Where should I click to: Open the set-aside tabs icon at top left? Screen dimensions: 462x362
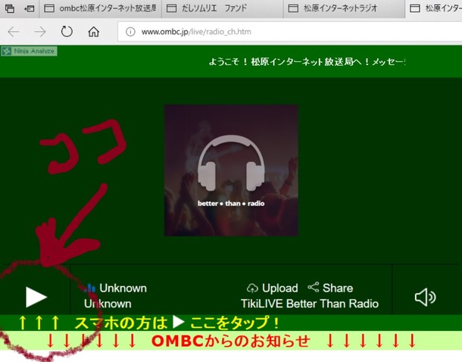(10, 9)
